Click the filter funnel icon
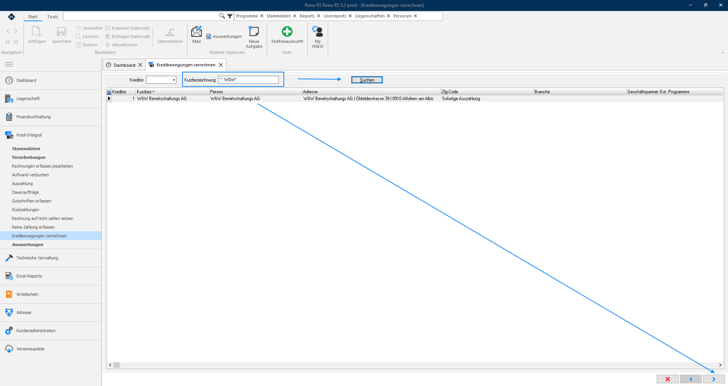 tap(230, 16)
